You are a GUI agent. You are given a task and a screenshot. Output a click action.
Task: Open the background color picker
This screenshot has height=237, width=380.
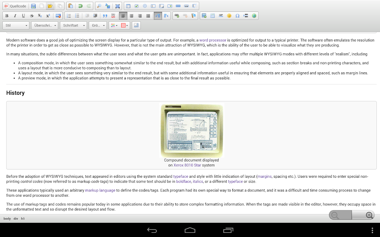[x=125, y=25]
